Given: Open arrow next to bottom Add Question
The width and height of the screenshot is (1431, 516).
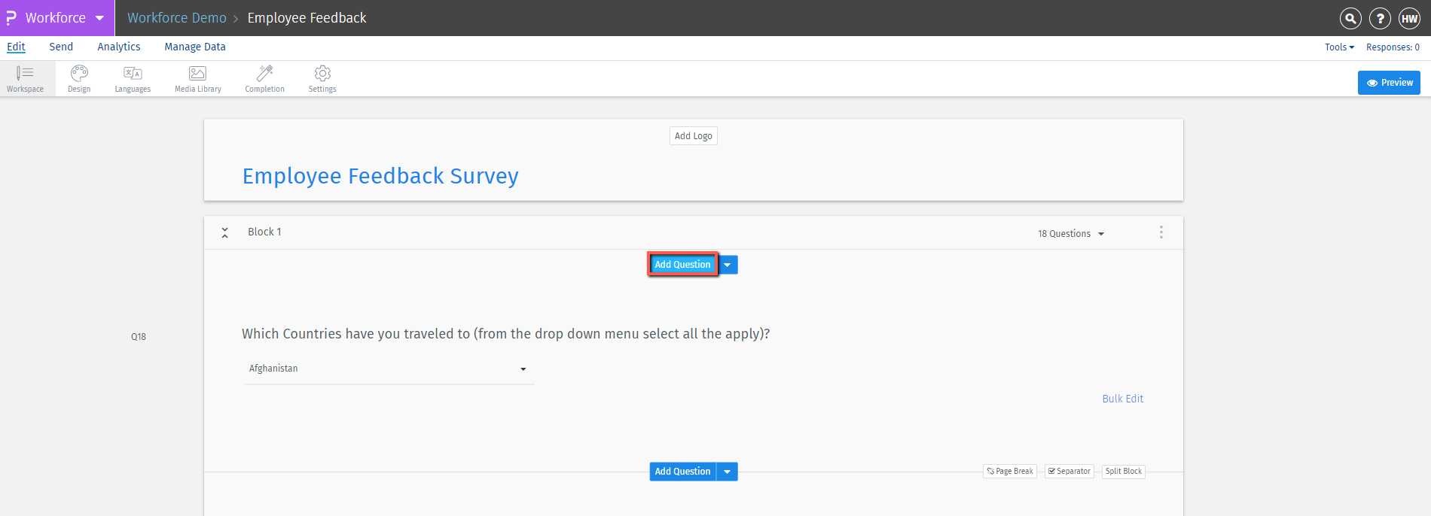Looking at the screenshot, I should tap(728, 472).
